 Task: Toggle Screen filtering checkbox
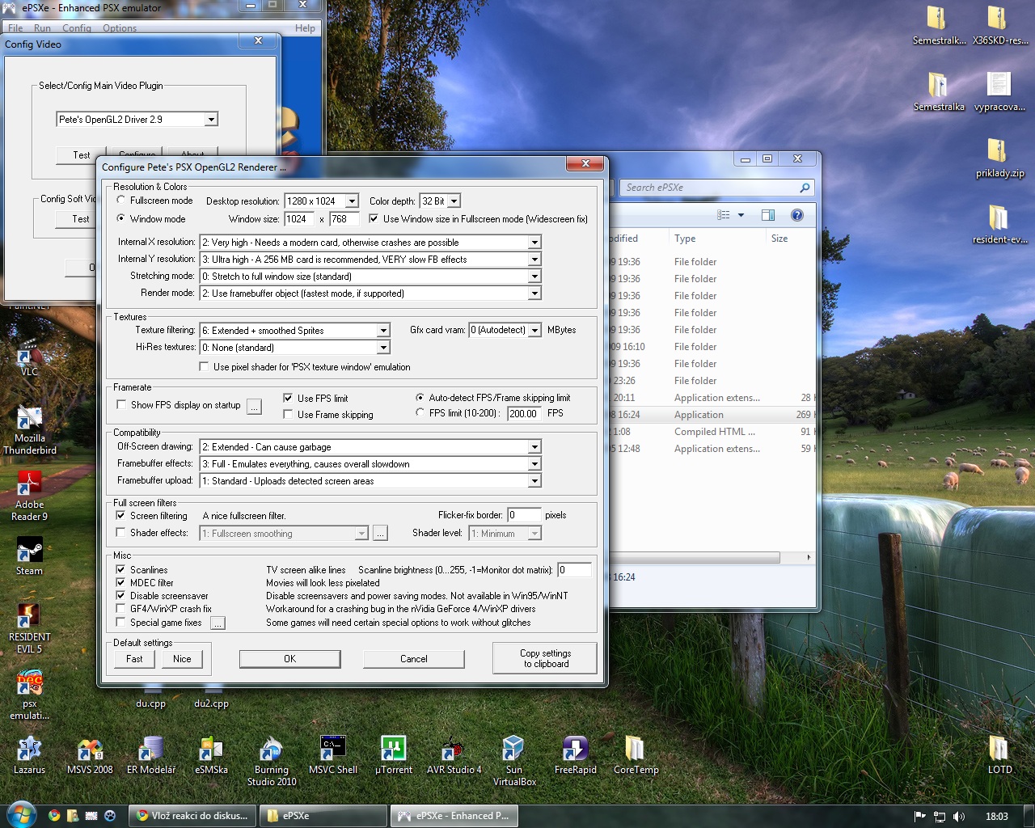[120, 515]
